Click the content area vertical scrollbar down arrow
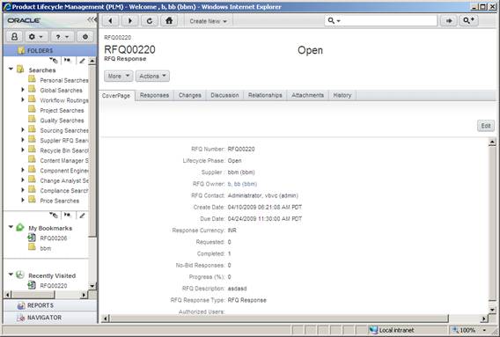This screenshot has width=500, height=337. (x=492, y=310)
